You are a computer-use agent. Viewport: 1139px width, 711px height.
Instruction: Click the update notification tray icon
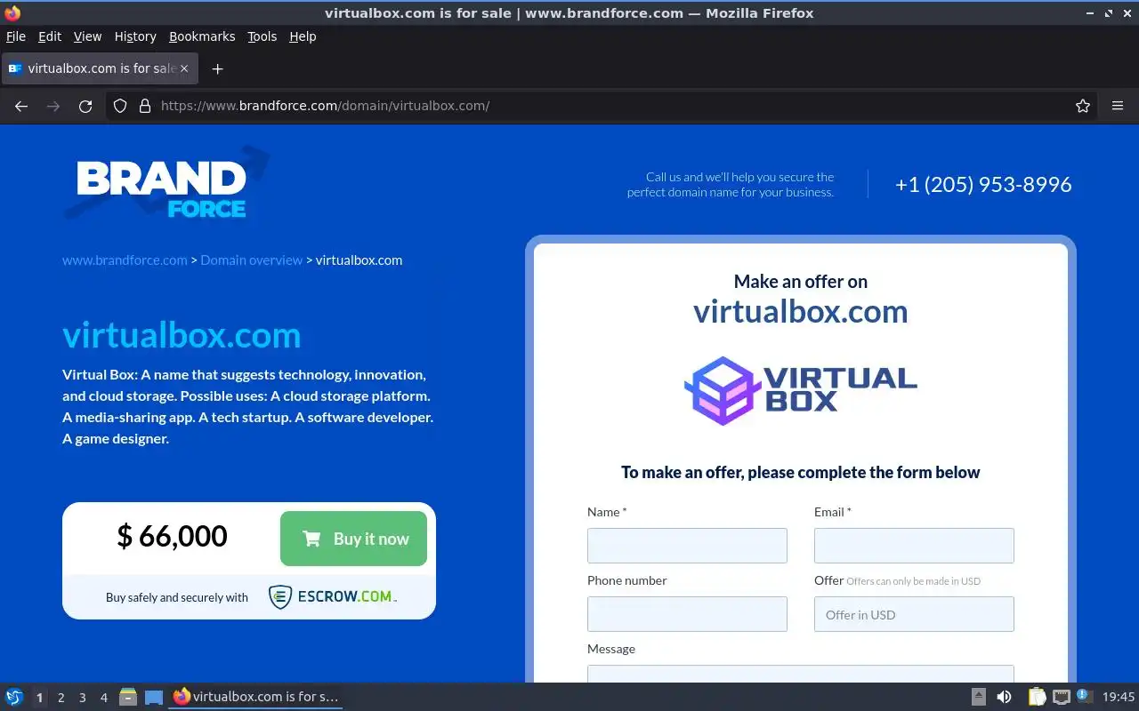tap(1084, 696)
